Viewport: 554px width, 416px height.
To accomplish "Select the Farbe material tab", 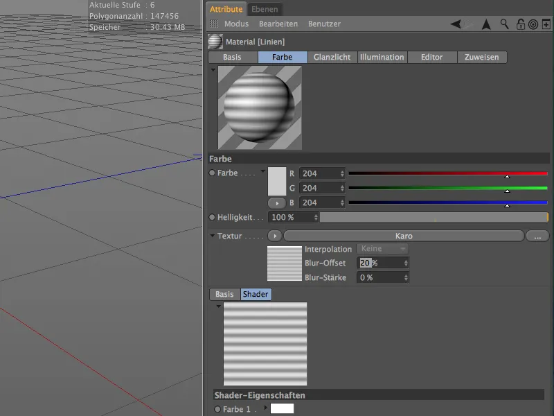I will [283, 58].
